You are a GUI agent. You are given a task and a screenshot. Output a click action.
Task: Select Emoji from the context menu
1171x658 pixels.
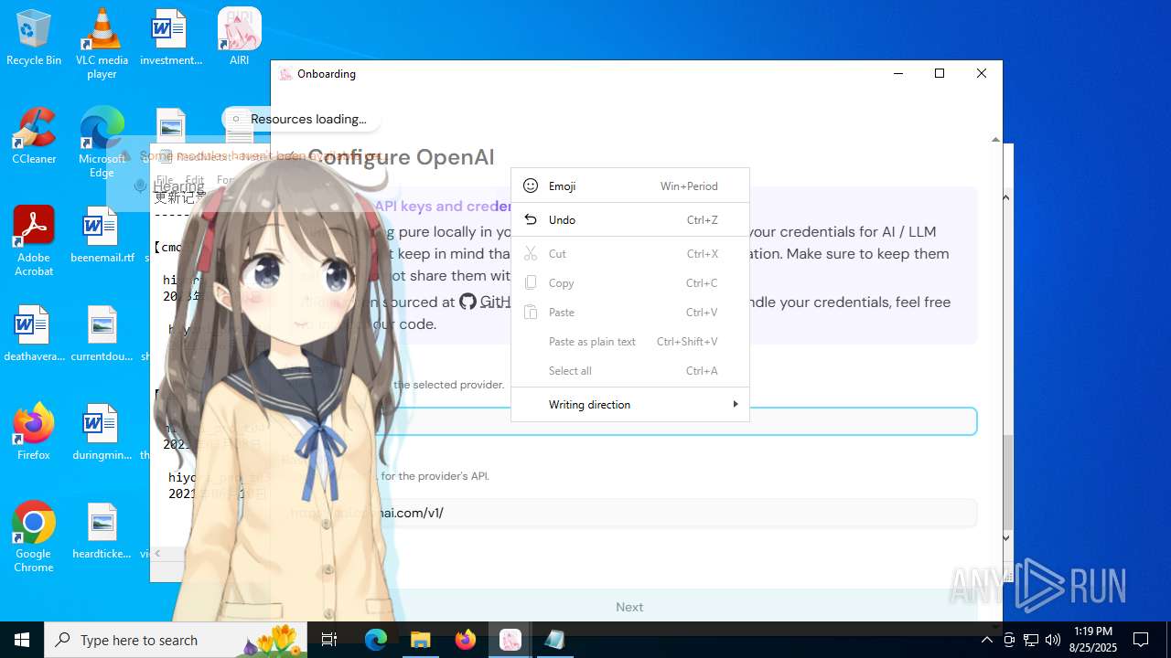629,186
